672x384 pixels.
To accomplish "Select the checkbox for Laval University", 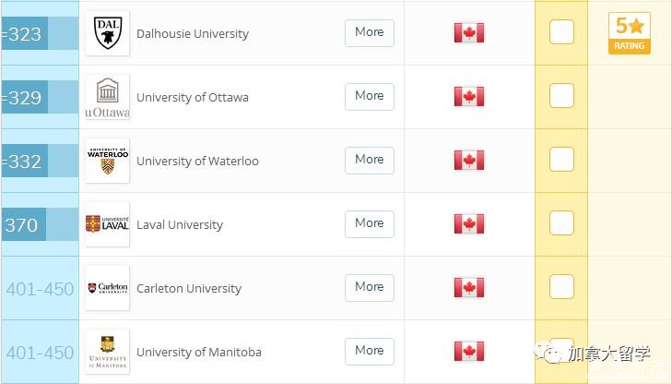I will pyautogui.click(x=561, y=222).
